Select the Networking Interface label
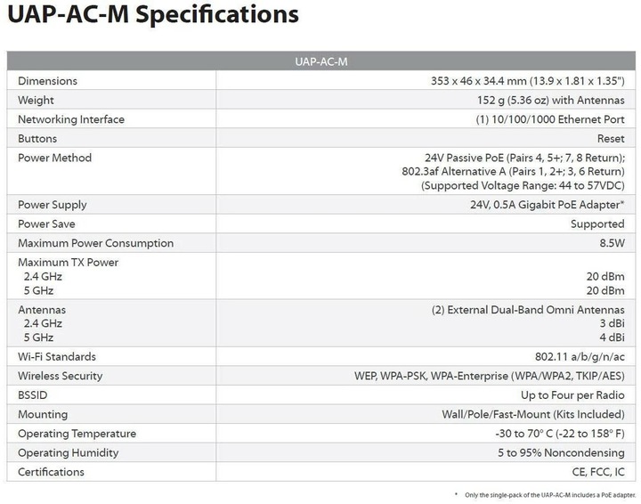Image resolution: width=641 pixels, height=504 pixels. click(71, 119)
